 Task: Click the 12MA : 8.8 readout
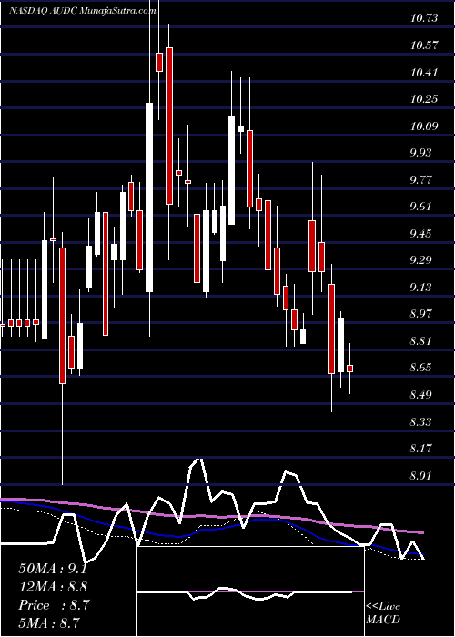[53, 587]
